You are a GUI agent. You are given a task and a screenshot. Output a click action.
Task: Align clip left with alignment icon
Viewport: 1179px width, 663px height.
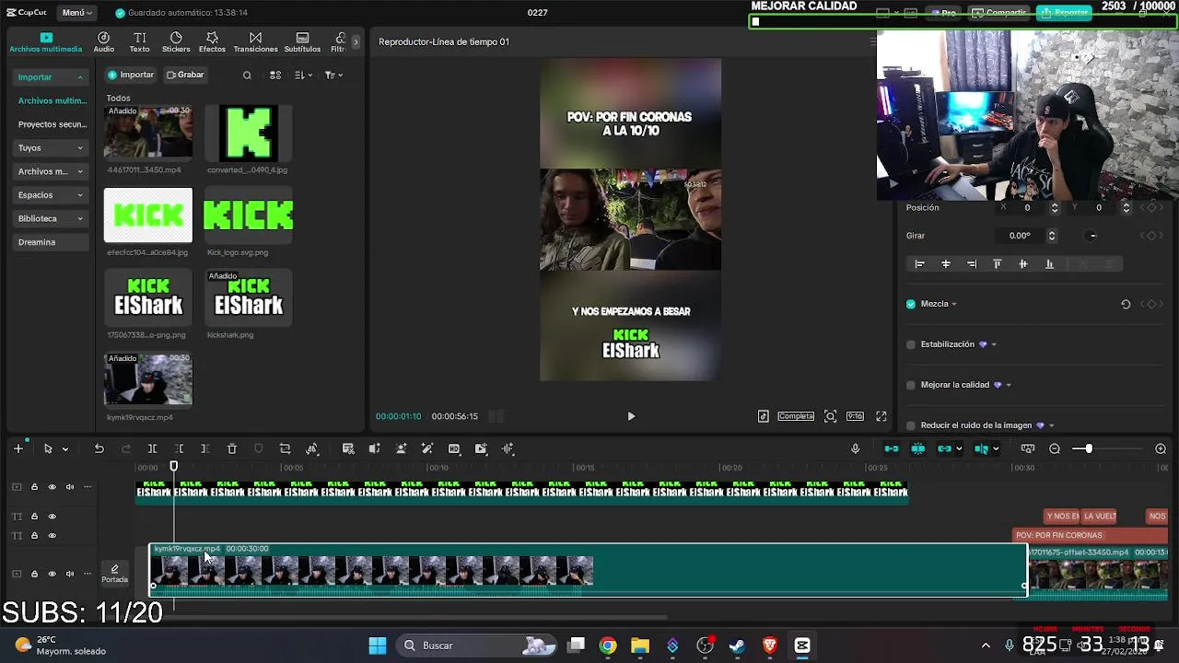pos(919,264)
